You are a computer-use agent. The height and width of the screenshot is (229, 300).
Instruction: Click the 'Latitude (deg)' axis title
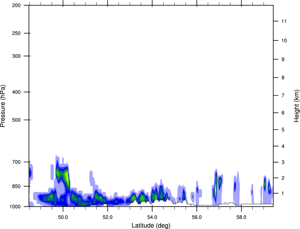(x=151, y=225)
